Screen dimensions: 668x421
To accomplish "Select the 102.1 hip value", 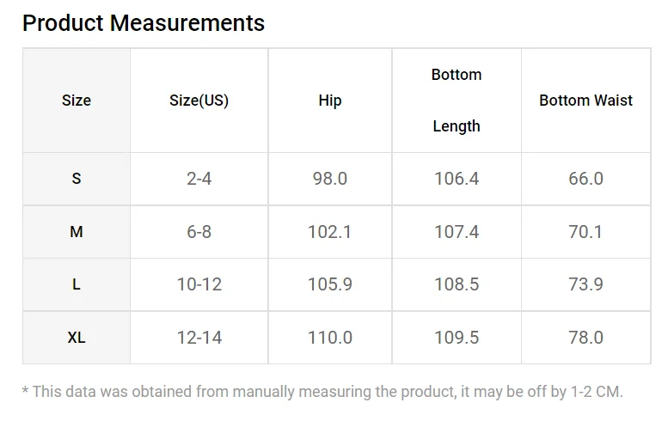I will (330, 232).
